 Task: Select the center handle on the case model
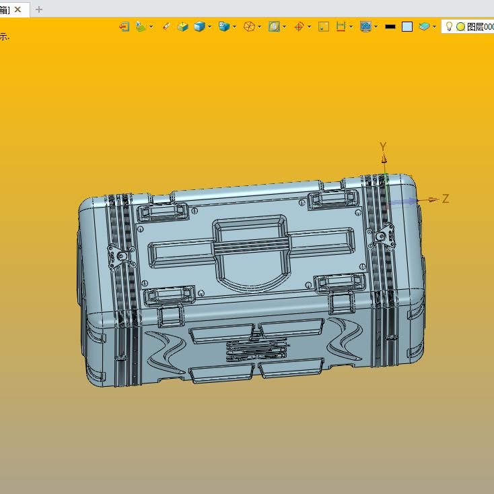[x=251, y=245]
